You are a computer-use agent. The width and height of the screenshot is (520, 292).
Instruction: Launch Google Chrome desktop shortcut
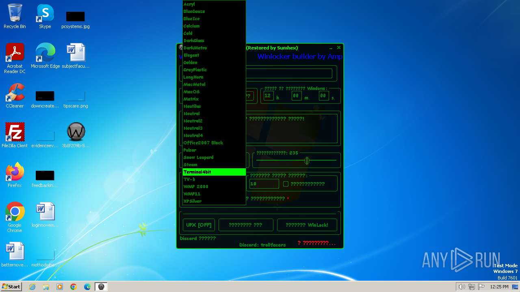pyautogui.click(x=15, y=217)
